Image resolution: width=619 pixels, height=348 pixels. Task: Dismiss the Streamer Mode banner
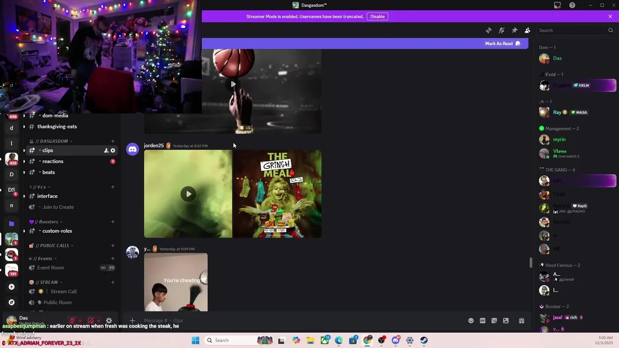610,16
